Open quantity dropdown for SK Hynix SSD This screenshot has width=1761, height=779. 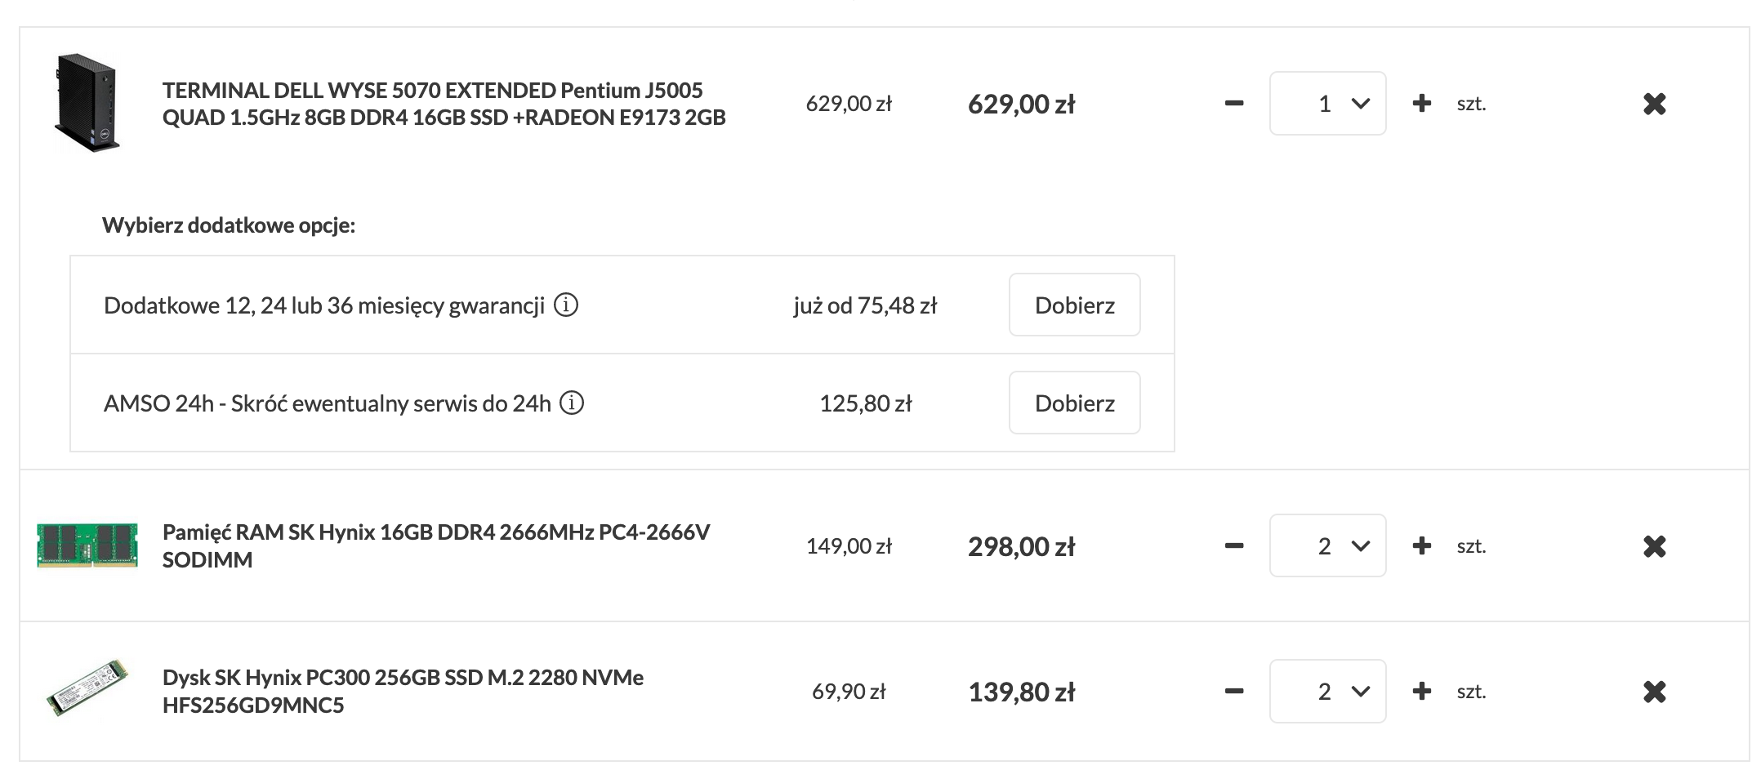(1327, 692)
